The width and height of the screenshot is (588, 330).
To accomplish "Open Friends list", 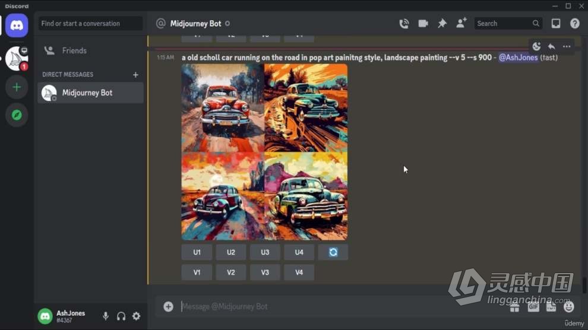I will [x=90, y=50].
